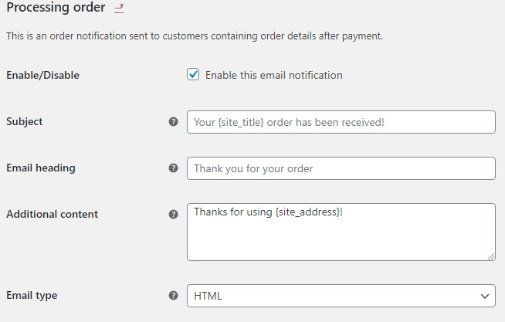This screenshot has width=505, height=322.
Task: Click the chevron arrow in Email type
Action: (x=485, y=296)
